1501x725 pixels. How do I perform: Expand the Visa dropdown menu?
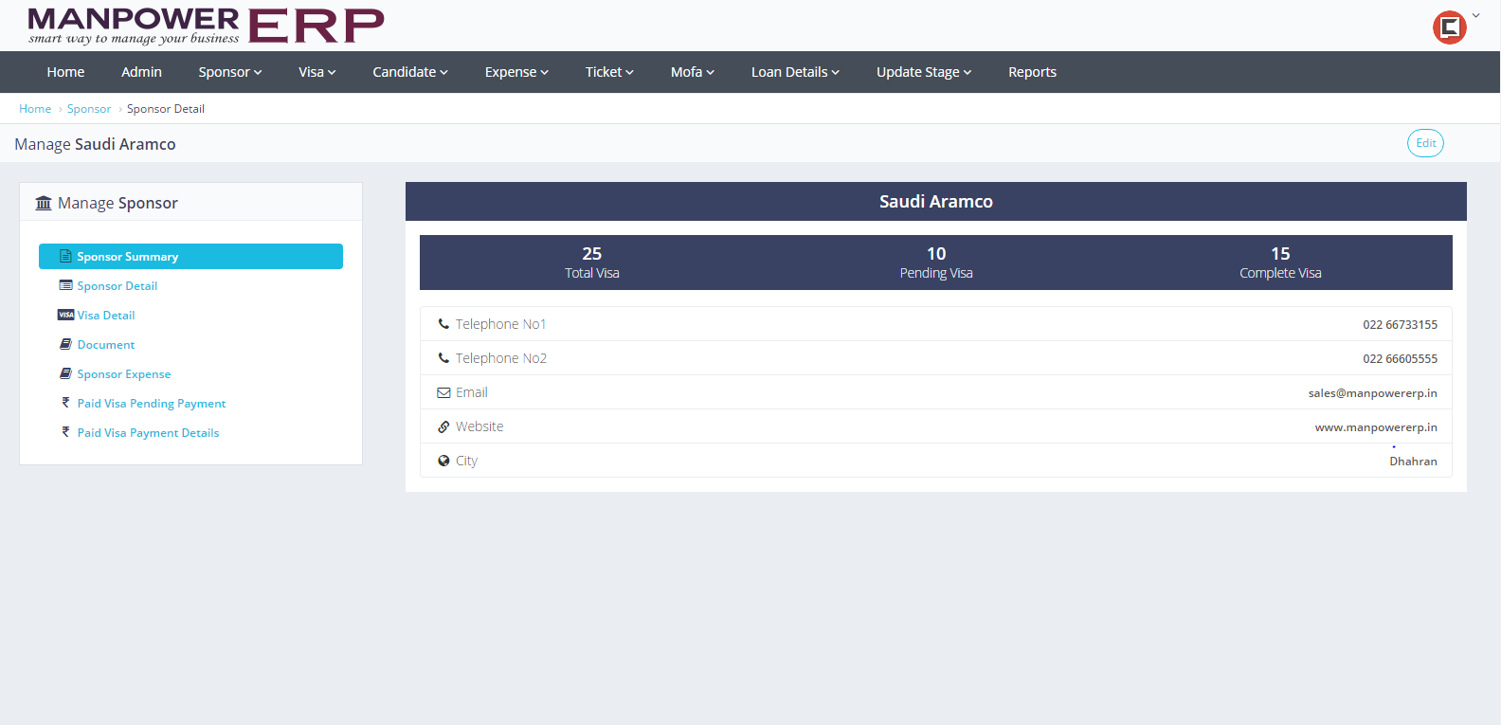point(317,72)
